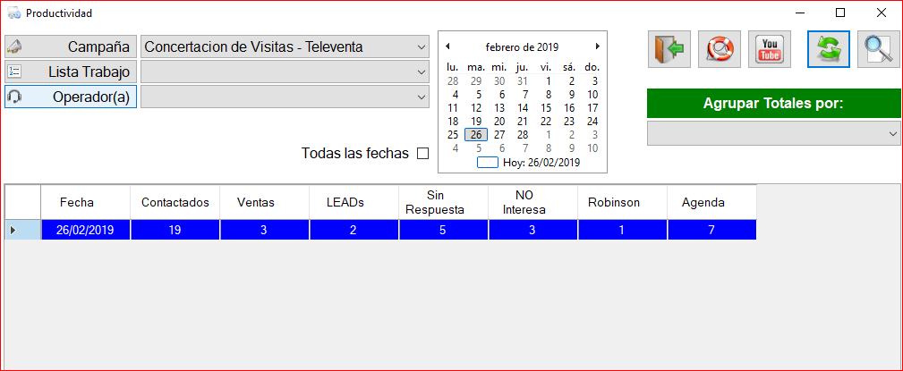Select the row header arrow selector

click(x=23, y=230)
